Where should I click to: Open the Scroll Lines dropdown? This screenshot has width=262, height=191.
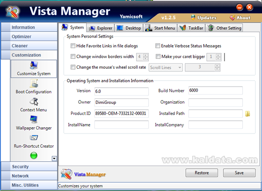(166, 68)
